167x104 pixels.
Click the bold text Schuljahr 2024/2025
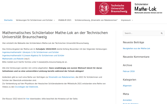46,49
